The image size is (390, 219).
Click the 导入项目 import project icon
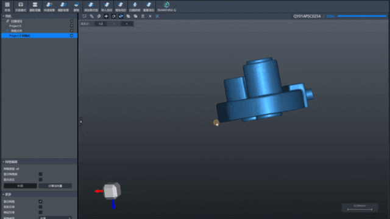(x=107, y=7)
